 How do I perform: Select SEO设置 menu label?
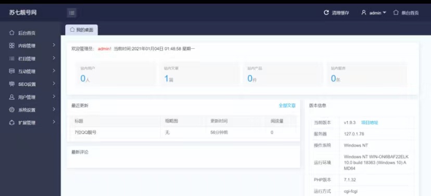click(27, 84)
